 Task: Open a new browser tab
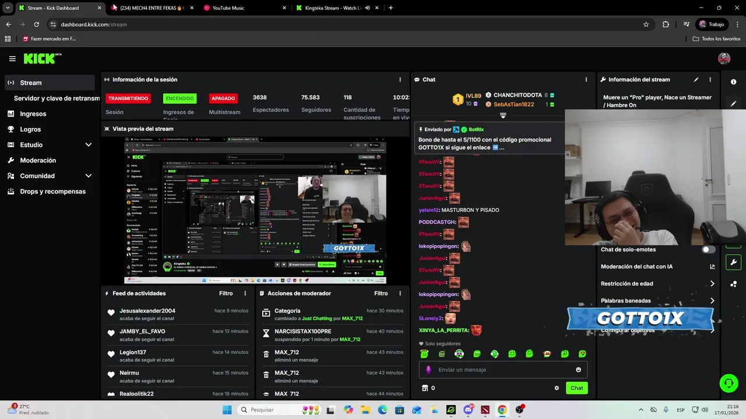[390, 8]
